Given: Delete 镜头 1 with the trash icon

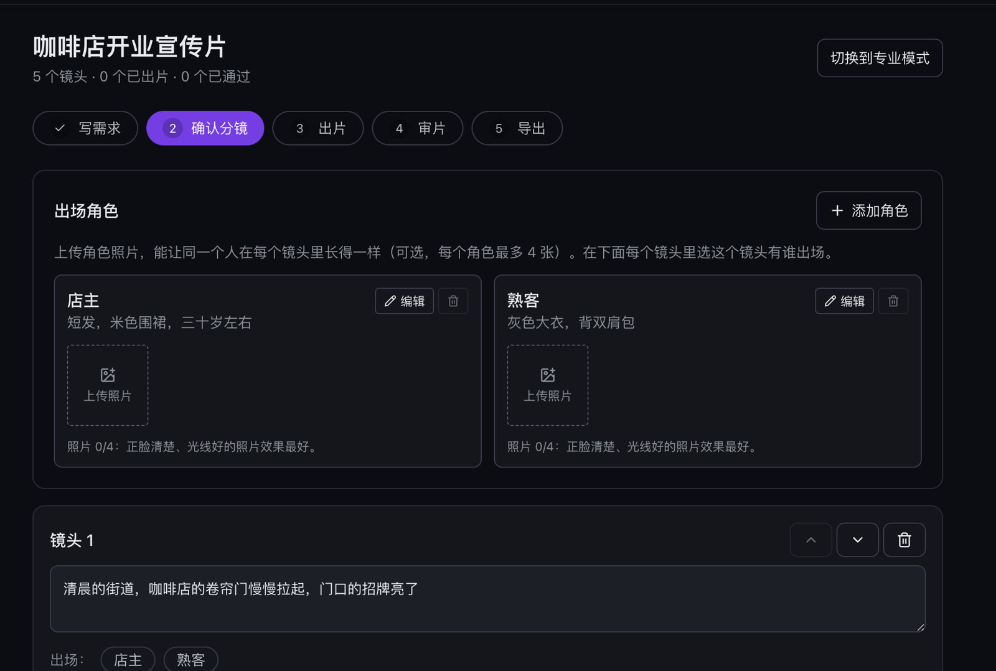Looking at the screenshot, I should click(x=904, y=540).
